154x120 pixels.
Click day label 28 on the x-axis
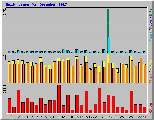click(x=131, y=117)
